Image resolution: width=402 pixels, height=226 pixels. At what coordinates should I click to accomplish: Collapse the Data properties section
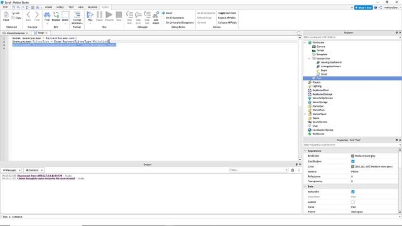tap(305, 186)
